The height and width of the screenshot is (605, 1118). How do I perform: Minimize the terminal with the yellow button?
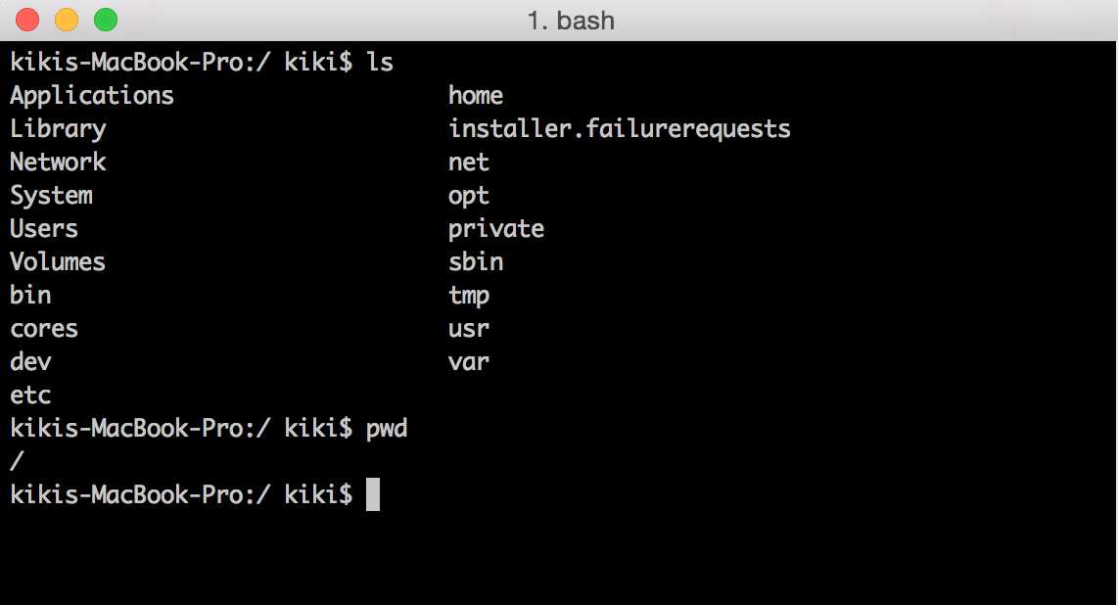coord(67,19)
